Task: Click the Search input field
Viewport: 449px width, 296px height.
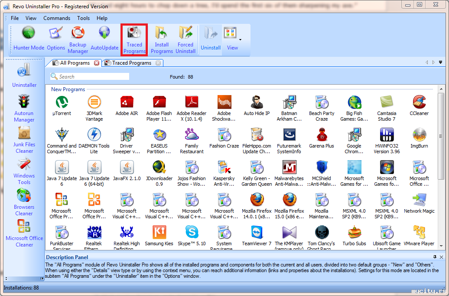Action: pyautogui.click(x=90, y=76)
